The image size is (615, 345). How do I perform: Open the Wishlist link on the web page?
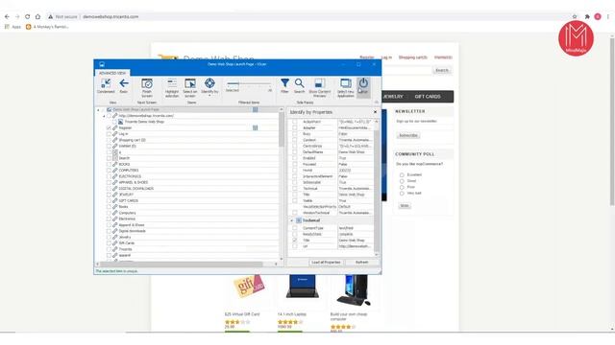click(443, 57)
